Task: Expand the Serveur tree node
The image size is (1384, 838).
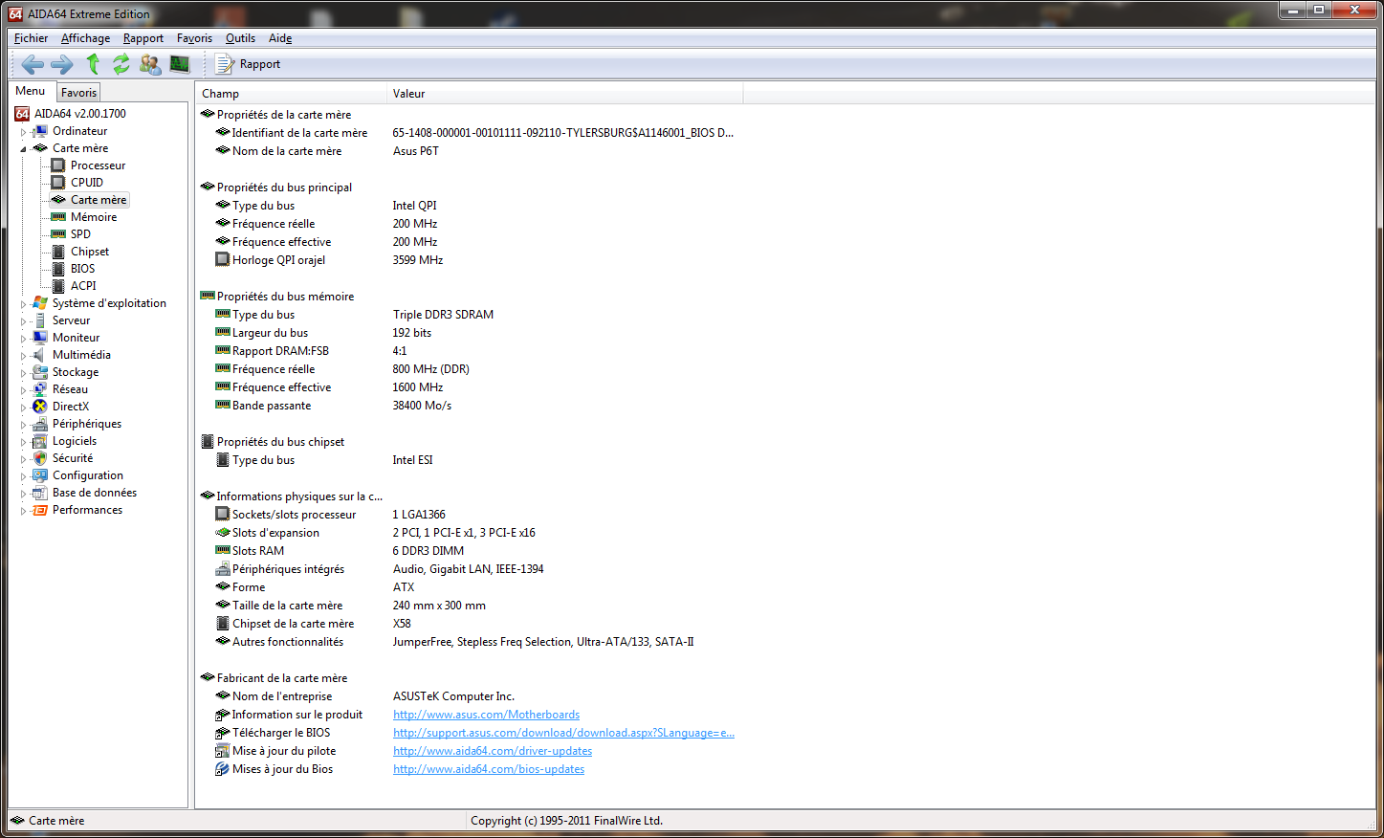Action: (24, 321)
